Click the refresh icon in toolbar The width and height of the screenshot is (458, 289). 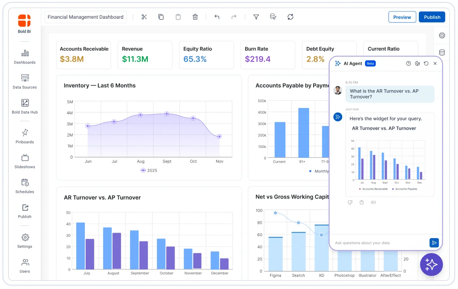(290, 17)
